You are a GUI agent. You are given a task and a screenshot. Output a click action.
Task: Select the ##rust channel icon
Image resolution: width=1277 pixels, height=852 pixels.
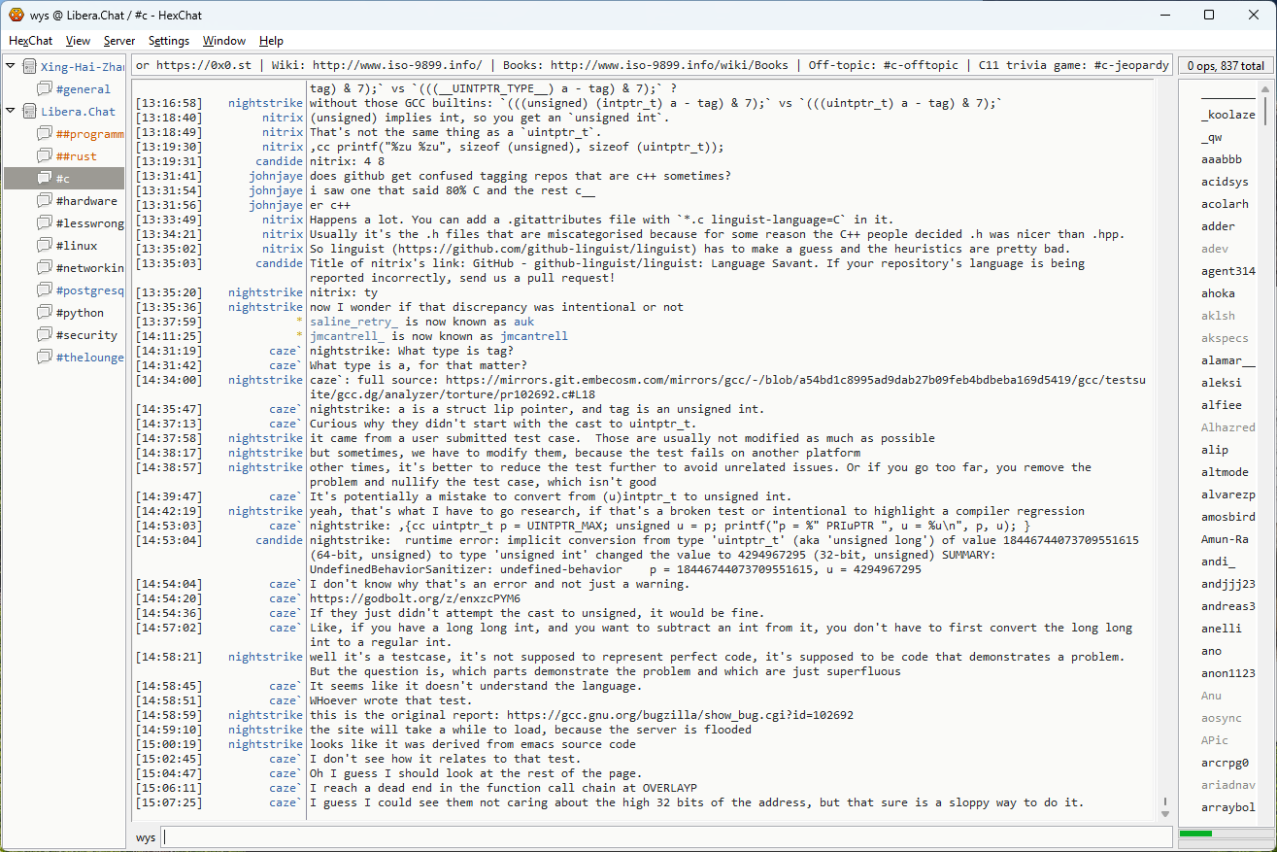tap(45, 156)
